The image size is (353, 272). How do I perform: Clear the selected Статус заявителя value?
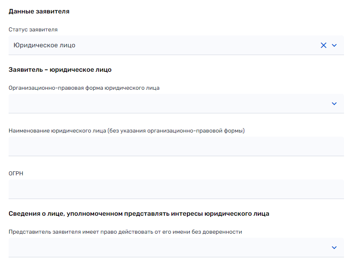tap(324, 45)
